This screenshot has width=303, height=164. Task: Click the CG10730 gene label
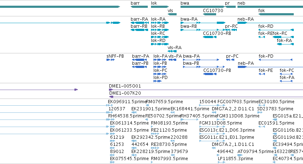213,11
